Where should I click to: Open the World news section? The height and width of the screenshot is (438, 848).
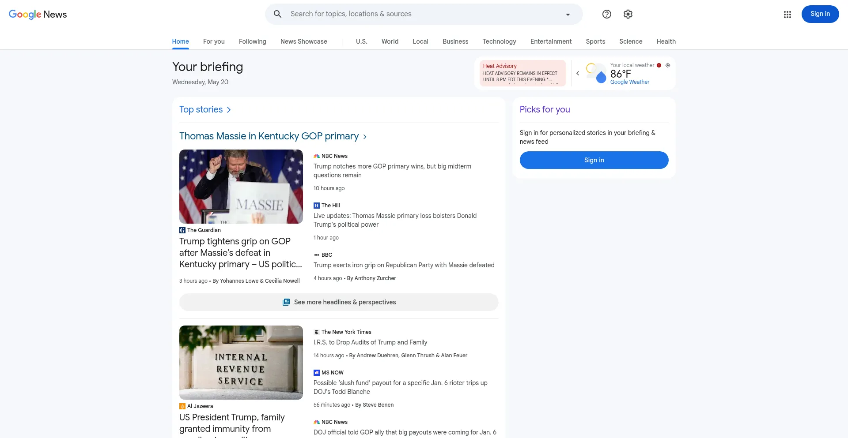point(390,41)
